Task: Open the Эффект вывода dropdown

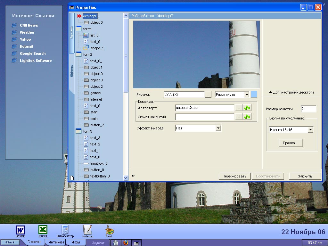Action: tap(218, 128)
